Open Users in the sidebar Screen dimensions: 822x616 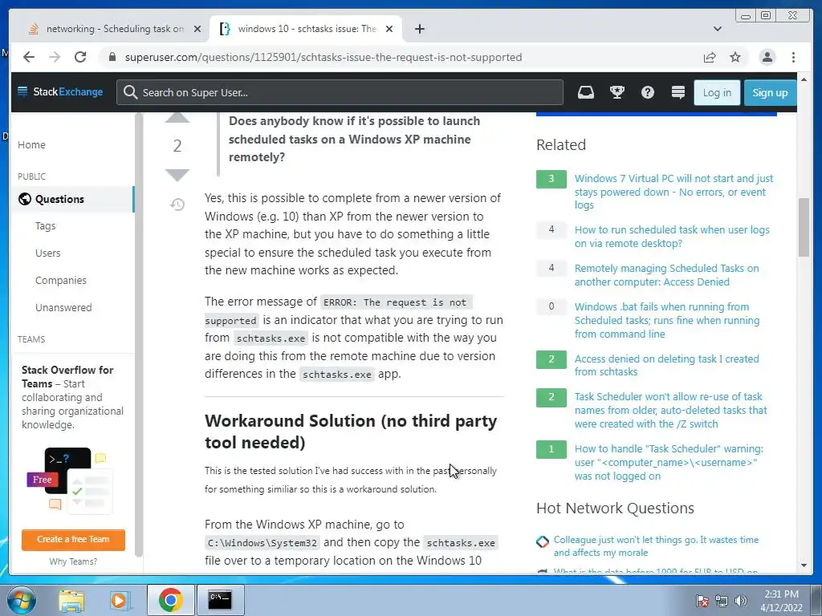[x=47, y=253]
